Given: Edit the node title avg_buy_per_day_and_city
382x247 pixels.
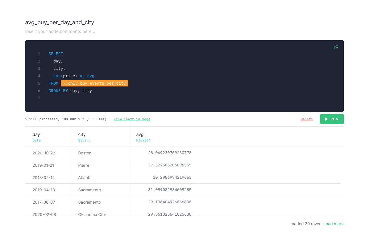Looking at the screenshot, I should 60,22.
